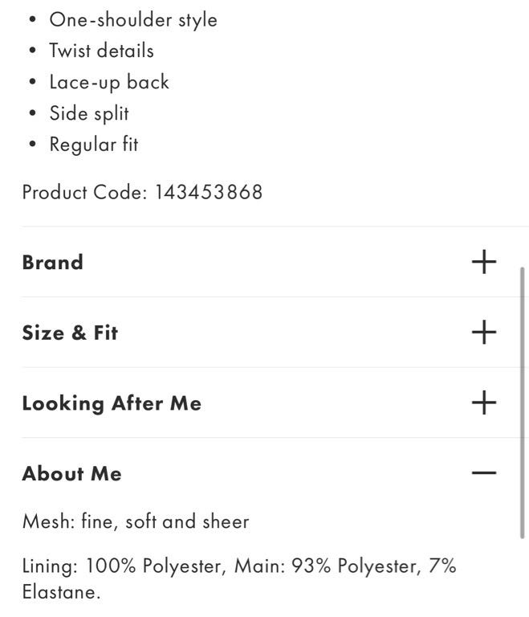Select the Lining 100% Polyester text
The image size is (529, 617).
[123, 566]
